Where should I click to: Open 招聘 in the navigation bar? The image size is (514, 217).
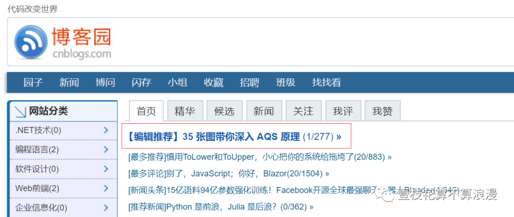pos(249,82)
